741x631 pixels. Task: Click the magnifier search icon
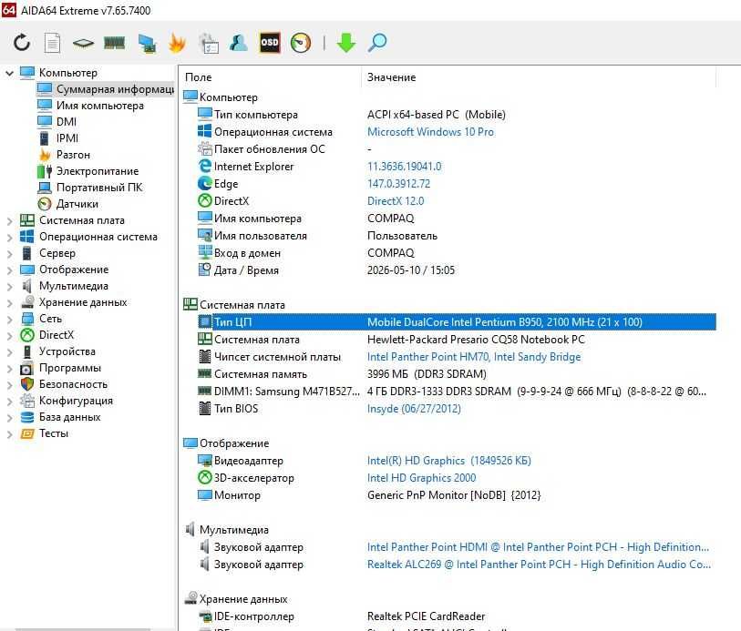377,43
